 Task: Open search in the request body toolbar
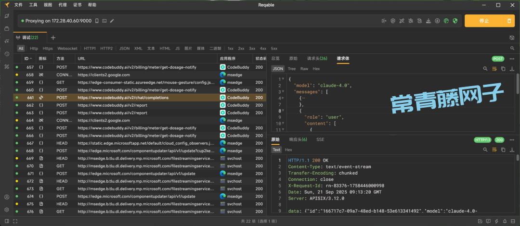pos(485,69)
